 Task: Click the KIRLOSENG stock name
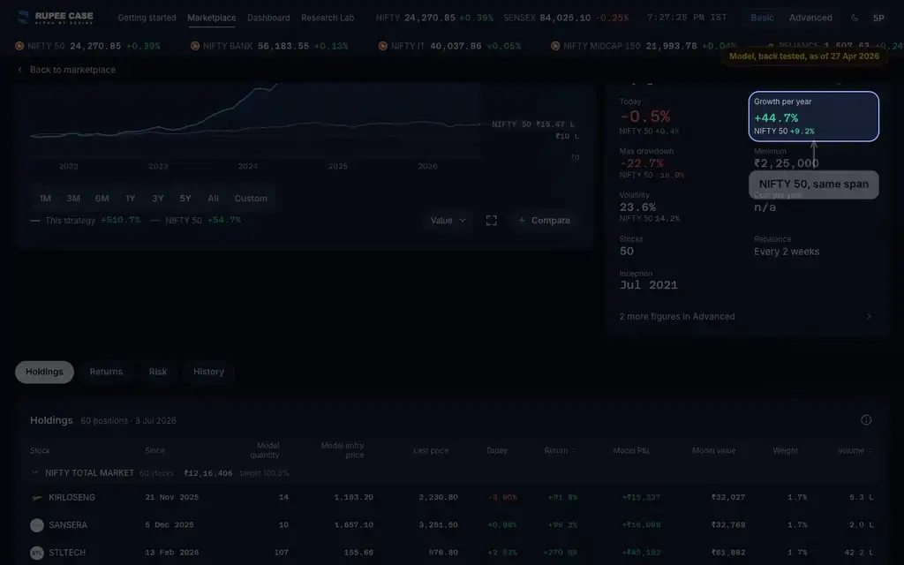point(72,498)
